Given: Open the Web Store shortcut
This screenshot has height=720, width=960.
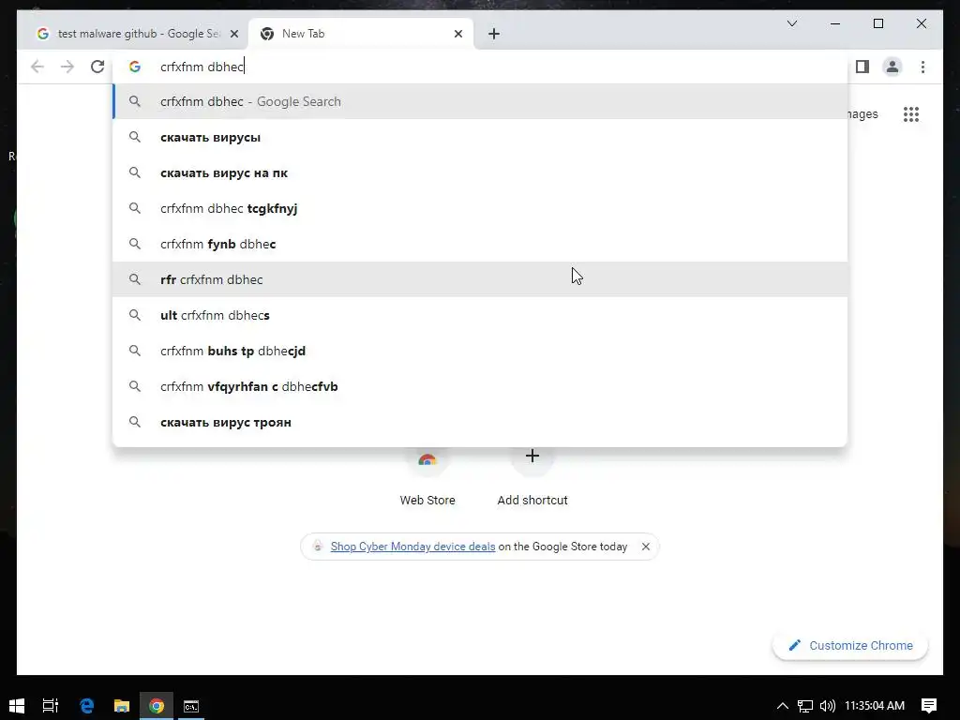Looking at the screenshot, I should tap(427, 476).
